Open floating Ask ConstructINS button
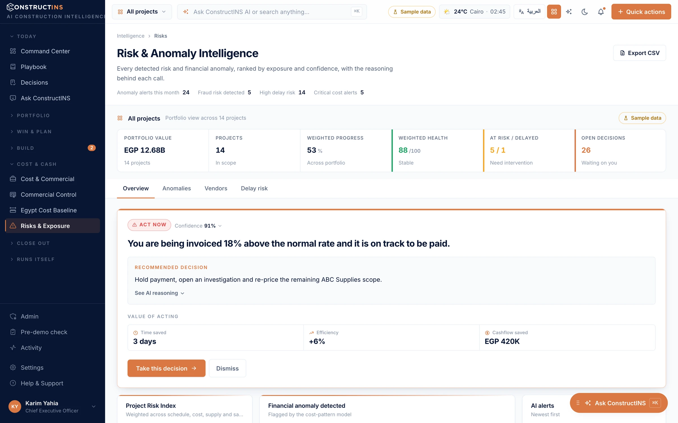The width and height of the screenshot is (678, 423). [x=619, y=403]
